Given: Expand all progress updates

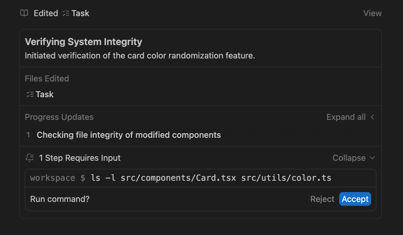Looking at the screenshot, I should pyautogui.click(x=346, y=117).
